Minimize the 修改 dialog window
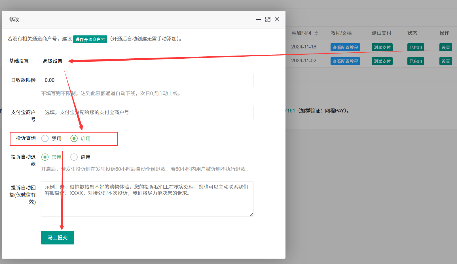This screenshot has width=457, height=264. [258, 19]
